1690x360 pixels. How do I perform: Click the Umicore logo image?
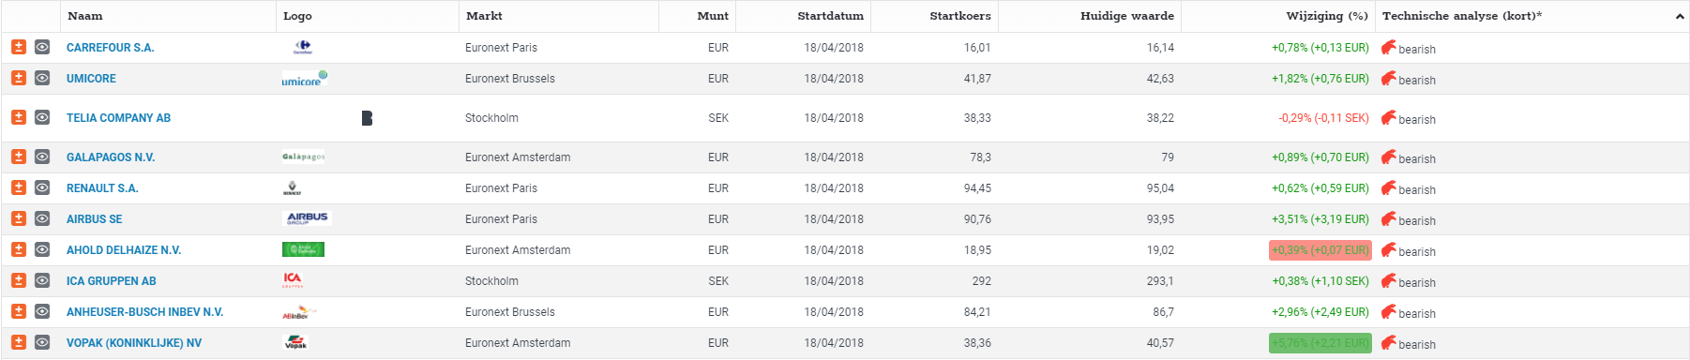click(x=305, y=79)
